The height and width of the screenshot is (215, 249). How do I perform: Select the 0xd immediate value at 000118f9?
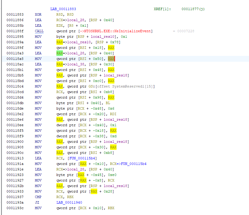point(113,136)
